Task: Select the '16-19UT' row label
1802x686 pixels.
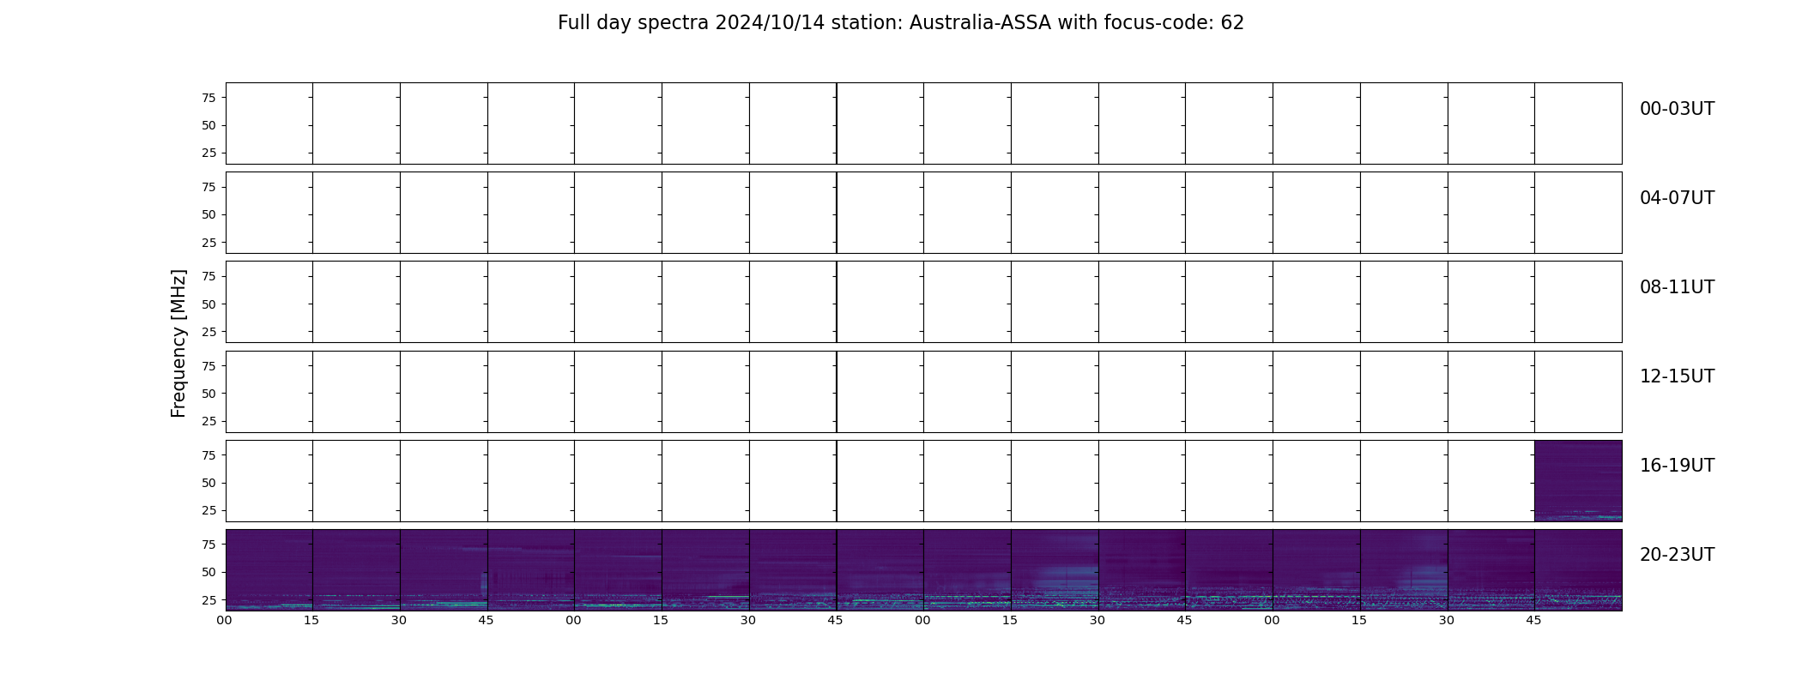Action: (x=1677, y=466)
